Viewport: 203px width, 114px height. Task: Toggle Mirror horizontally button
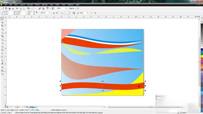click(x=54, y=13)
